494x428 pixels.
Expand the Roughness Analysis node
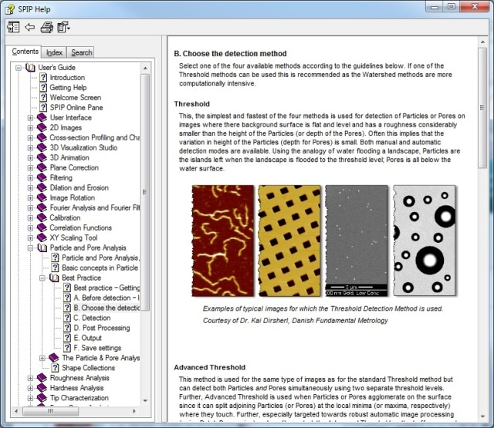click(30, 378)
